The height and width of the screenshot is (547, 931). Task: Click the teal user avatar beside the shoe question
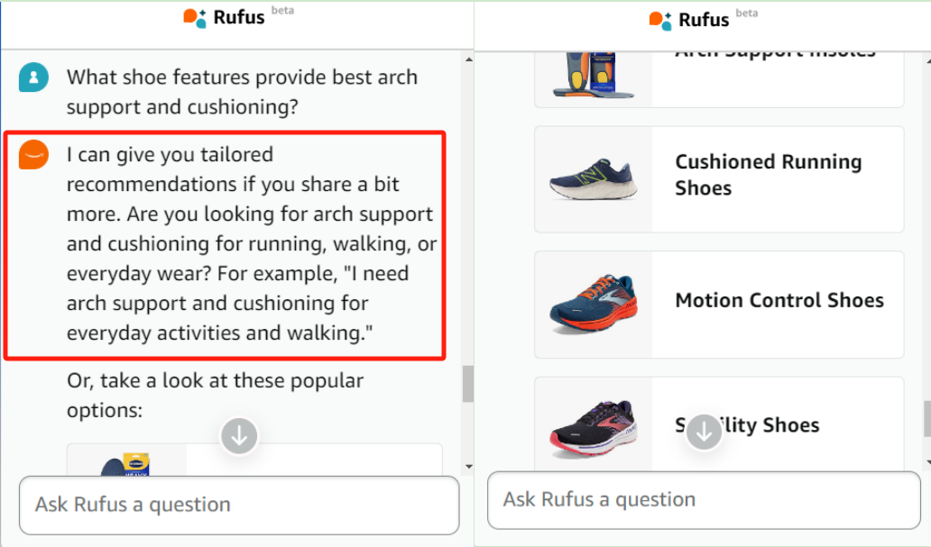coord(34,77)
